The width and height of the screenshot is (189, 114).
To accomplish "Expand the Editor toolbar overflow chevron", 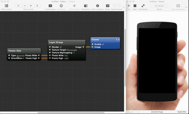I will click(124, 7).
